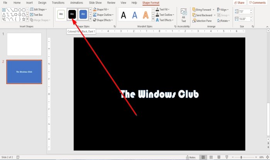Open Size dialog launcher
The image size is (270, 160).
coord(253,27)
